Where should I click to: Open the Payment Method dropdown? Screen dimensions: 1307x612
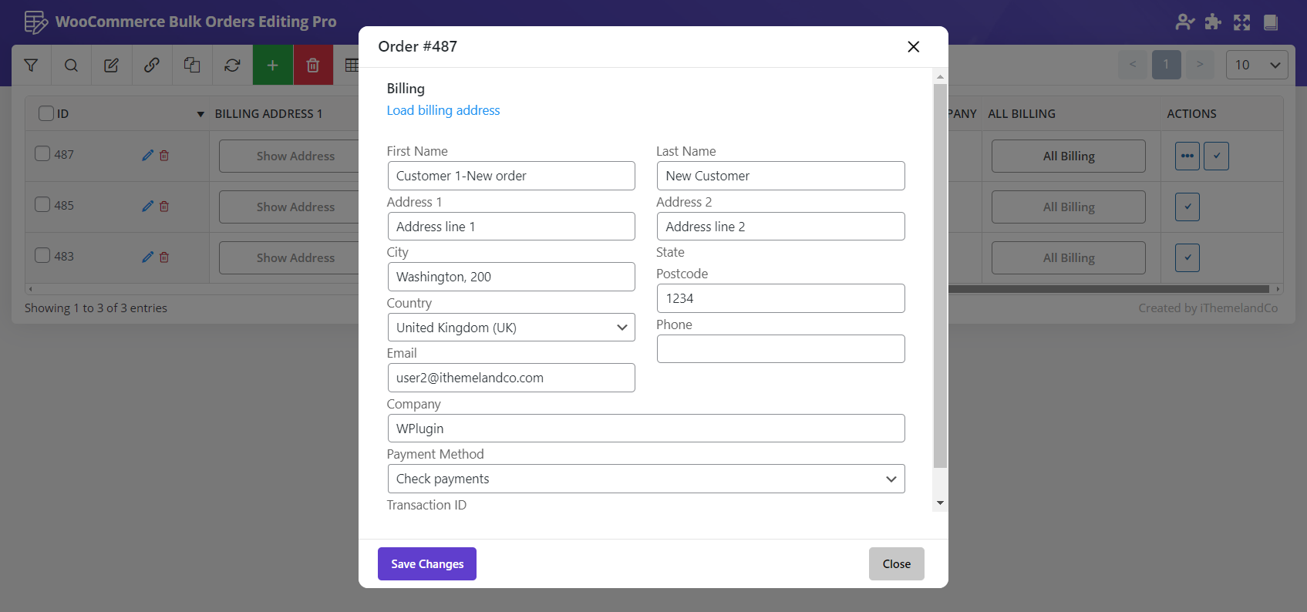coord(645,479)
